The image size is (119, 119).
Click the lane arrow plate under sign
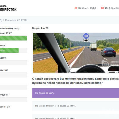86,40
